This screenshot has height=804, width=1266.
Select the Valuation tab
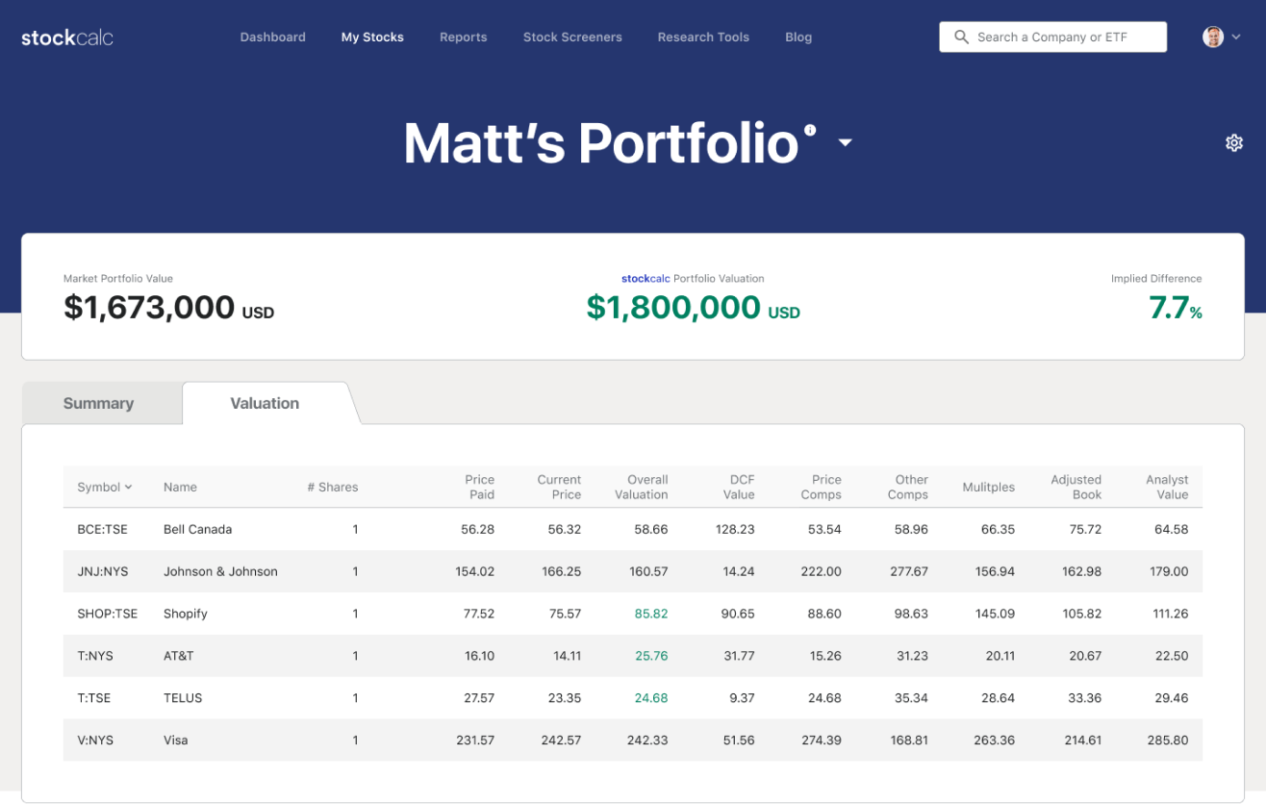pyautogui.click(x=264, y=403)
